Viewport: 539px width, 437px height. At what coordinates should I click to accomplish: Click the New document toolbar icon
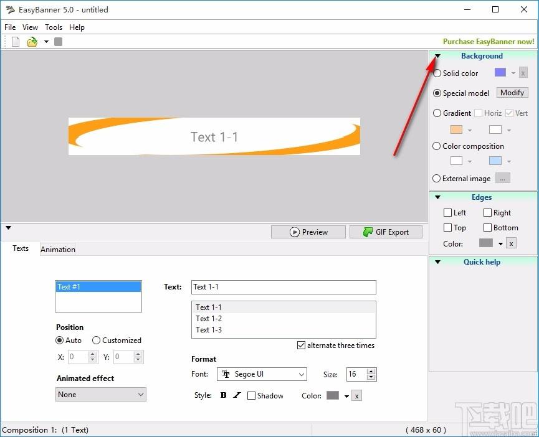(x=16, y=42)
